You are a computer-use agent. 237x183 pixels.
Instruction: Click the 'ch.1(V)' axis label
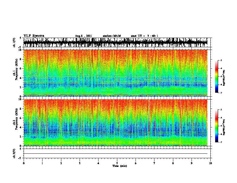click(14, 42)
